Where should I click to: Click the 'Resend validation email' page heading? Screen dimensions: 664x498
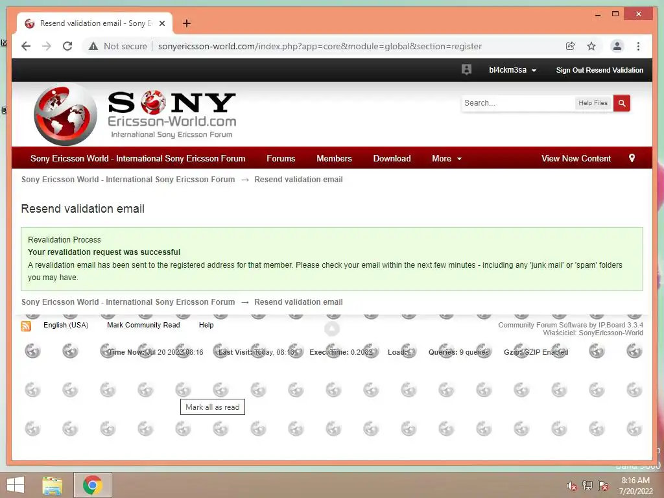click(82, 209)
